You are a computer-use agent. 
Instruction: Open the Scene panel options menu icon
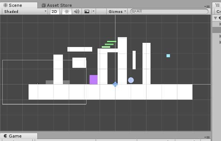(x=207, y=6)
